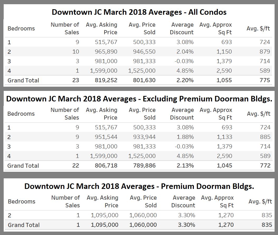
Task: Select Grand Total sales count 23
Action: (76, 80)
